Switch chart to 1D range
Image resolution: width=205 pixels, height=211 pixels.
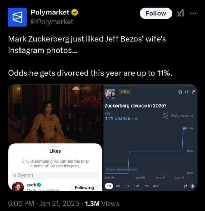coord(127,186)
